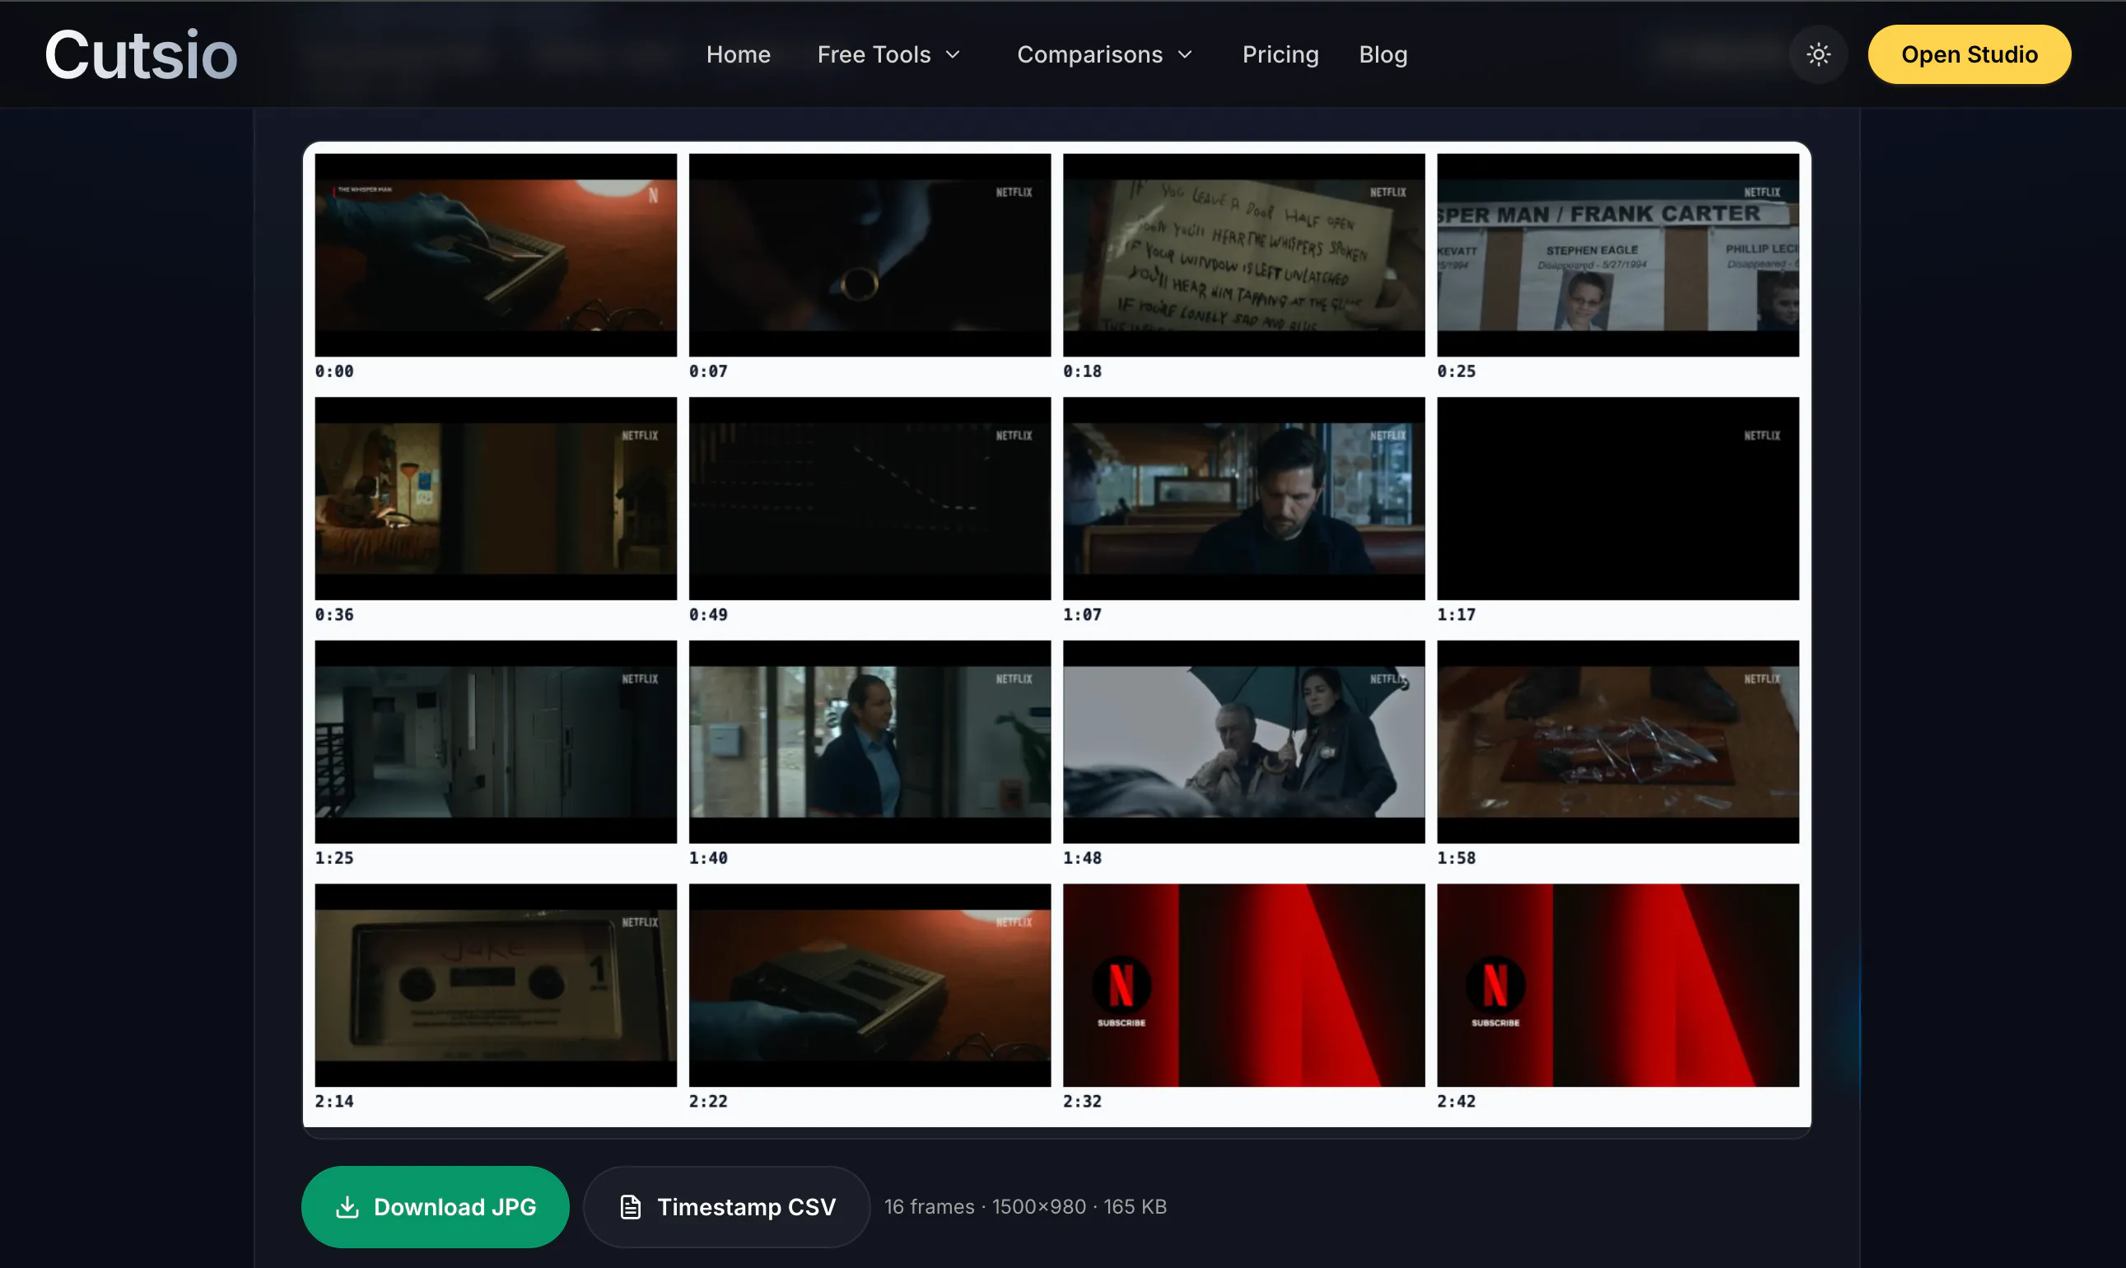Go to the Pricing page

(1280, 54)
